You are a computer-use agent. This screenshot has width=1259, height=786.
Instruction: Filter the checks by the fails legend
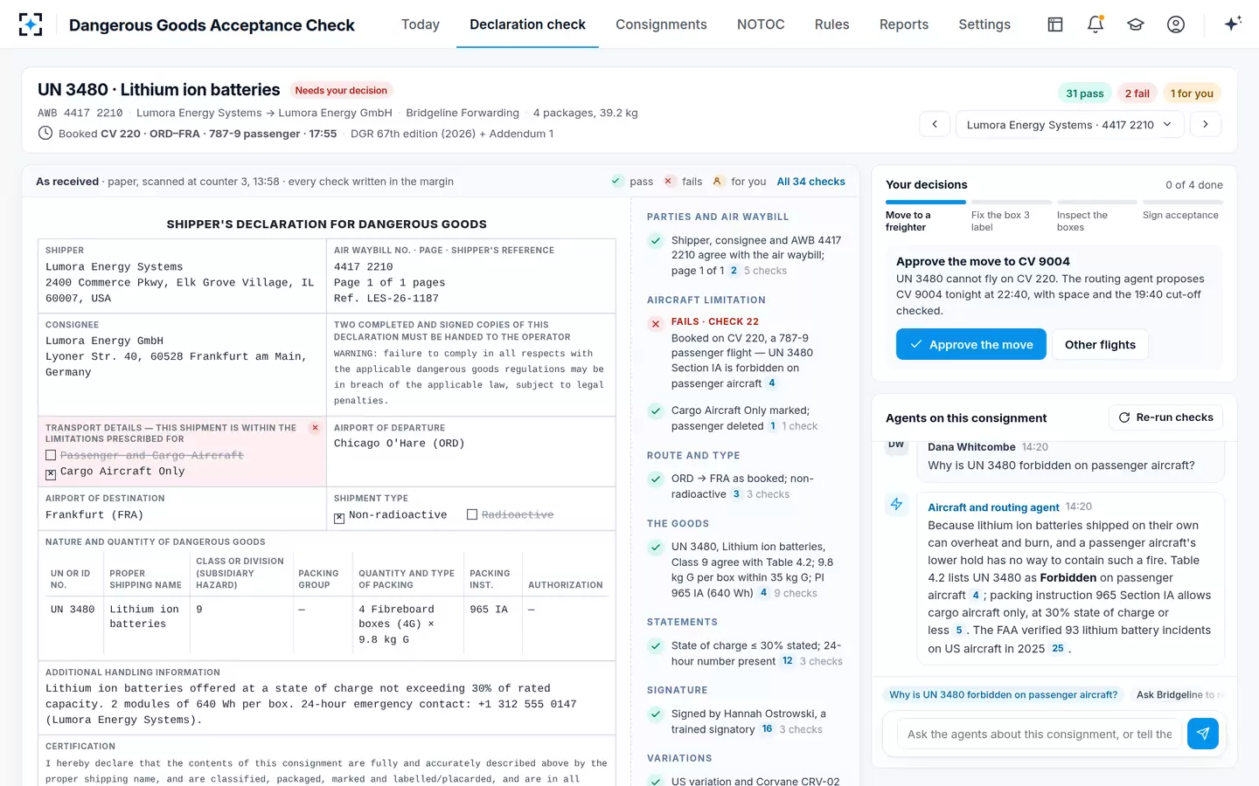683,182
